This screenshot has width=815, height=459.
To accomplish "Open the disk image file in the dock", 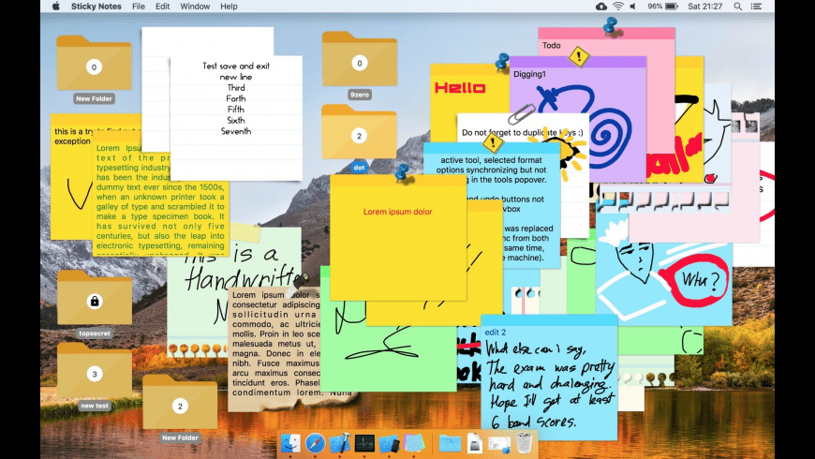I will (x=475, y=443).
